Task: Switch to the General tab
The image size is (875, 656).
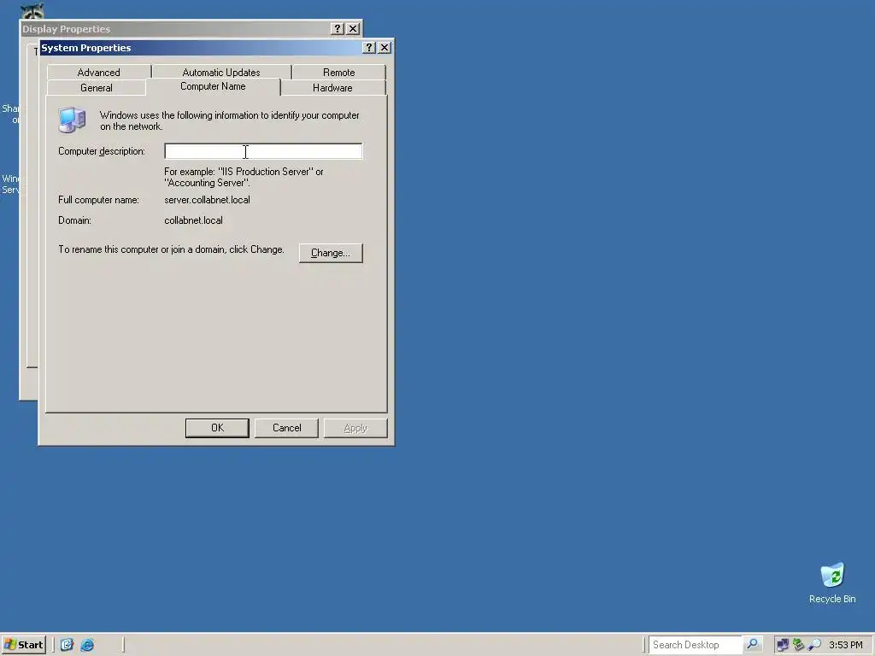Action: 97,88
